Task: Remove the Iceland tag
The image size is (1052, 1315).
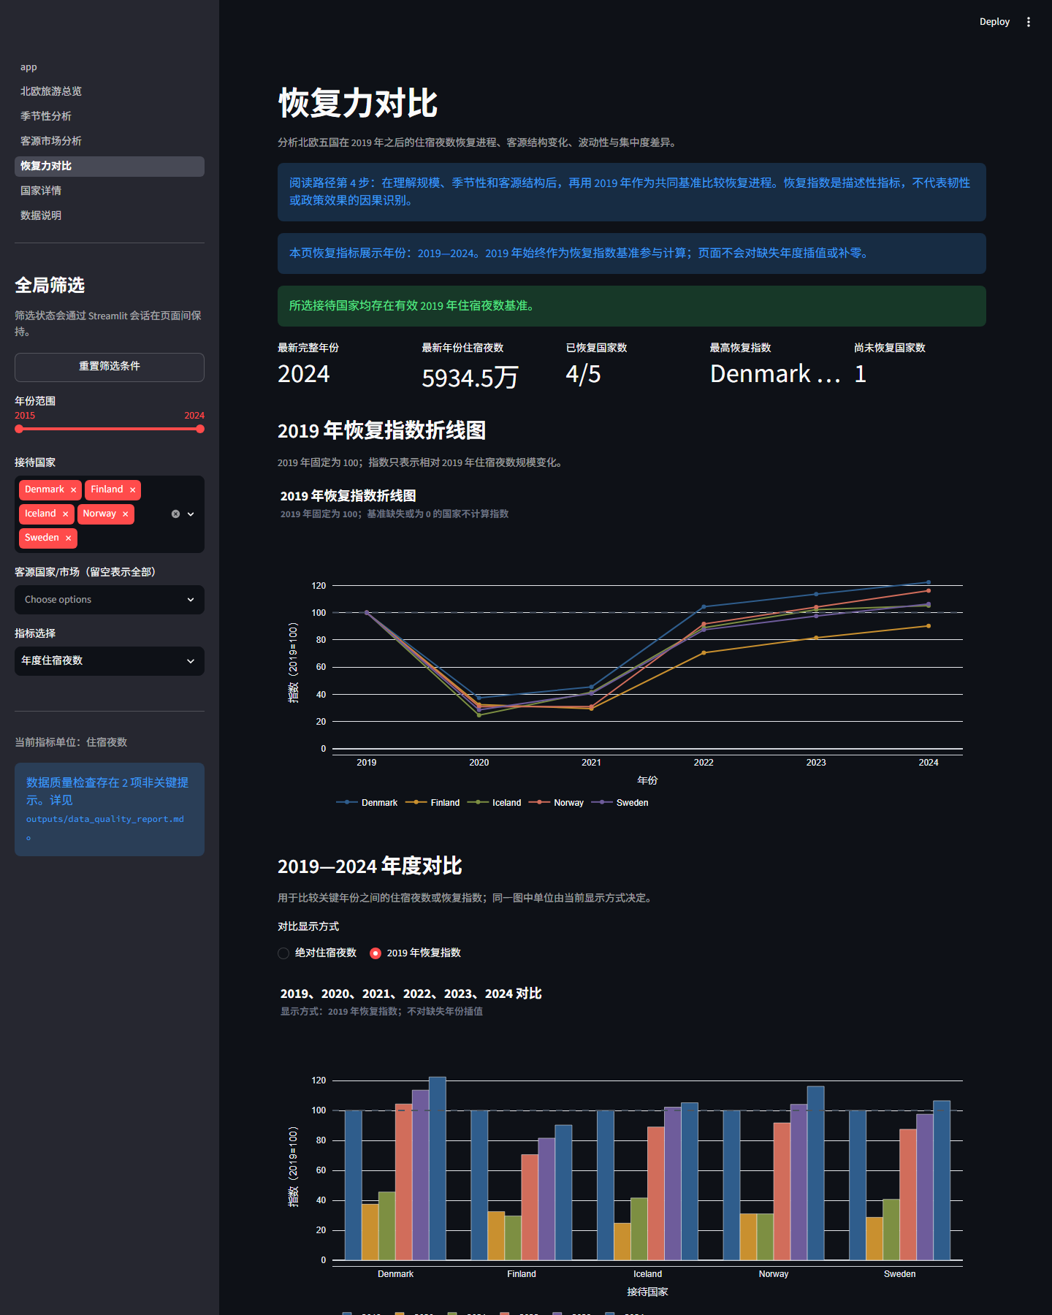Action: (x=66, y=514)
